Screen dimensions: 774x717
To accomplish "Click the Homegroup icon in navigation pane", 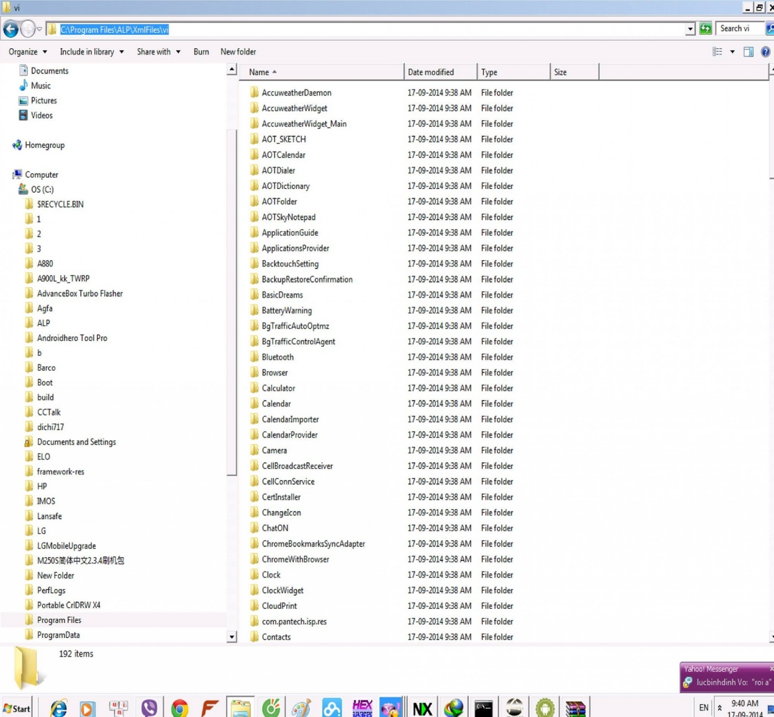I will 17,145.
